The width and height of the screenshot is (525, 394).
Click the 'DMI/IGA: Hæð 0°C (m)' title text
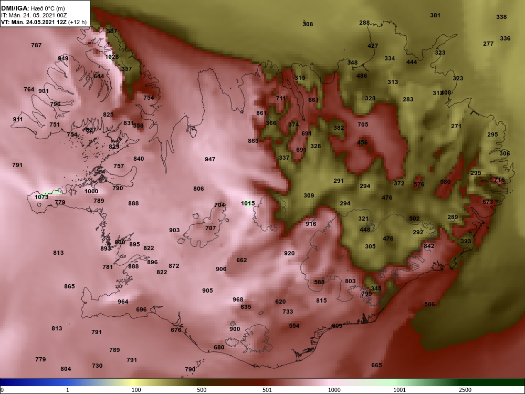[x=32, y=8]
